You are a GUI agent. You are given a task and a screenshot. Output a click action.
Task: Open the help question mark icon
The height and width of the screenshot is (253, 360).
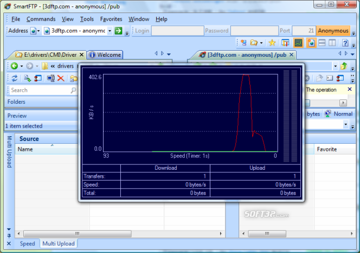tap(345, 43)
